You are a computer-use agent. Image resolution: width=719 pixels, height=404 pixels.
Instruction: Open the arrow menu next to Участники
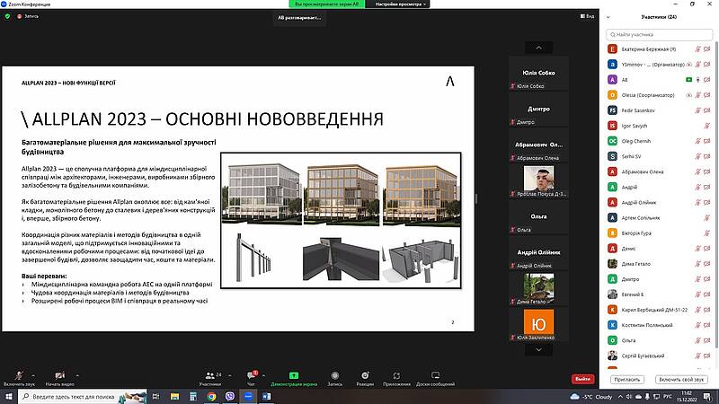[230, 375]
